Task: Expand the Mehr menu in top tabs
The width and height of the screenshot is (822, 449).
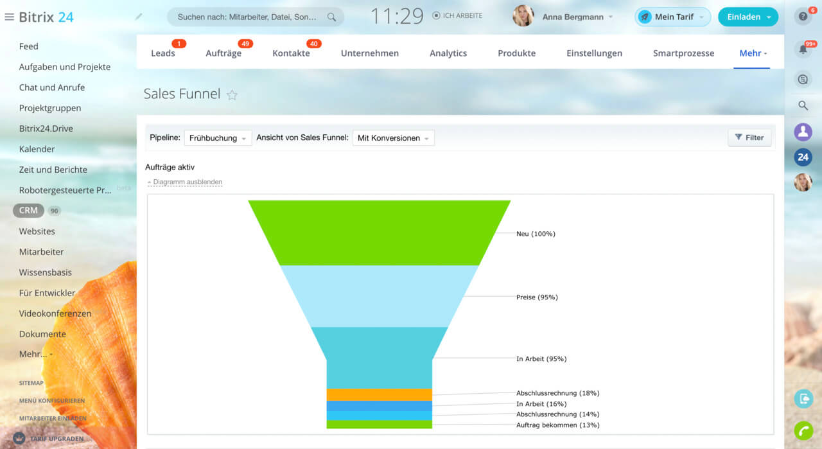Action: 753,53
